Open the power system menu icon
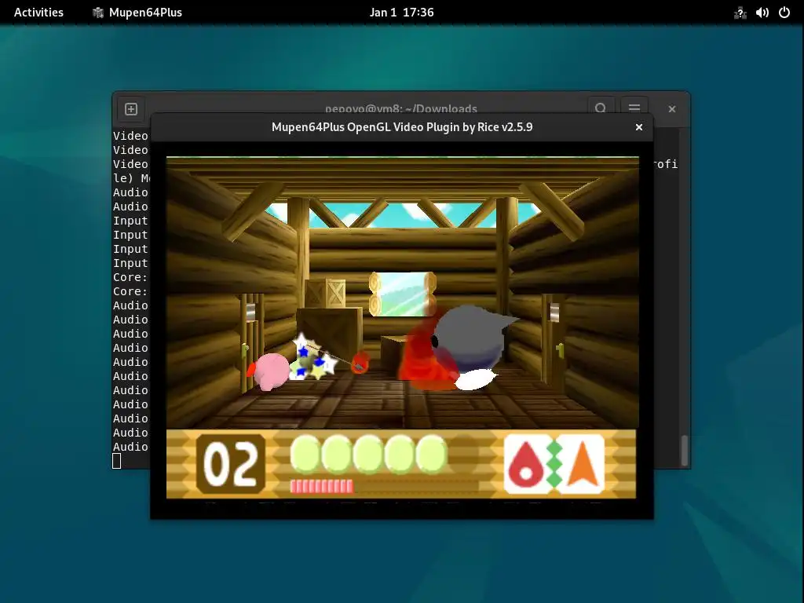Image resolution: width=804 pixels, height=603 pixels. tap(784, 13)
